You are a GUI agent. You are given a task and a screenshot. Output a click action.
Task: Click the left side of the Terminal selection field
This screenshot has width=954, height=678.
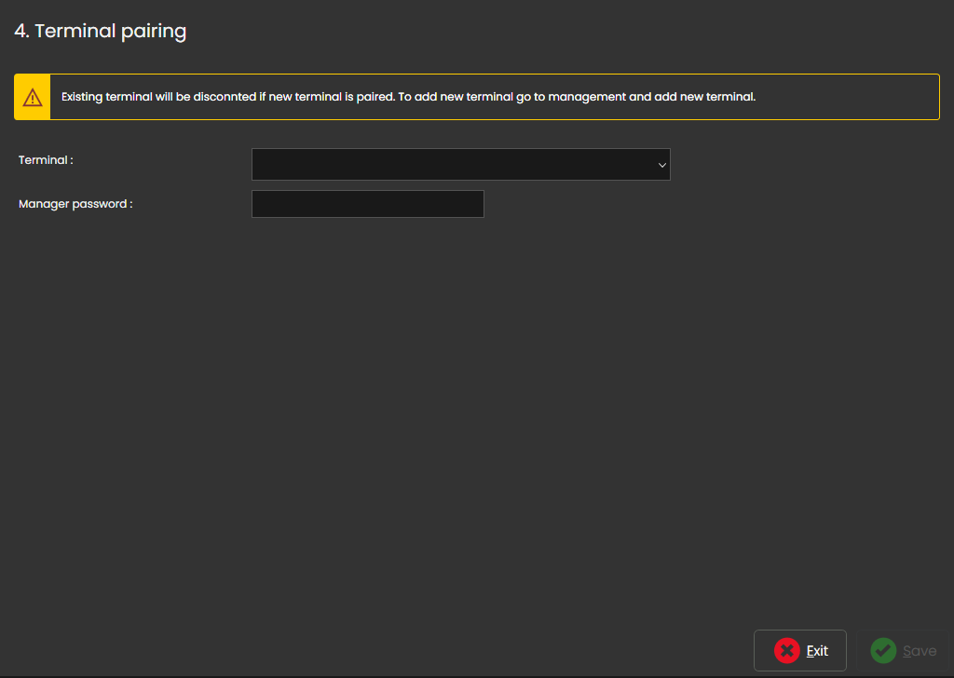click(x=279, y=164)
